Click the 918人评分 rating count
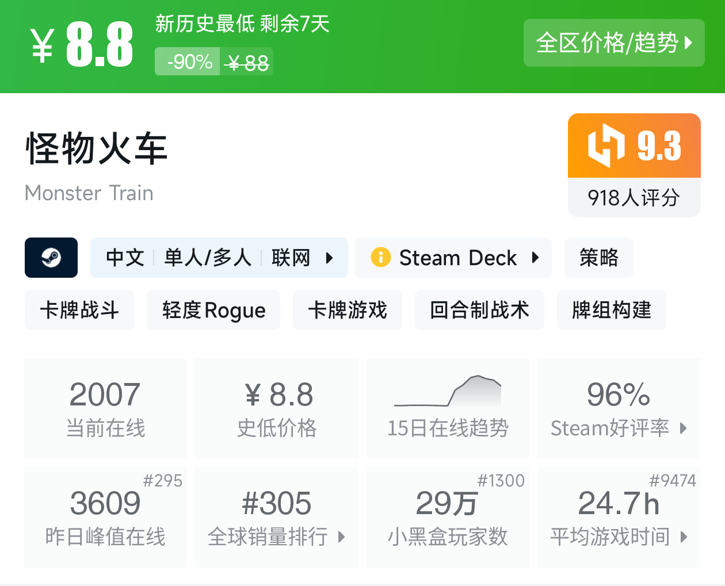This screenshot has width=725, height=586. [x=634, y=198]
